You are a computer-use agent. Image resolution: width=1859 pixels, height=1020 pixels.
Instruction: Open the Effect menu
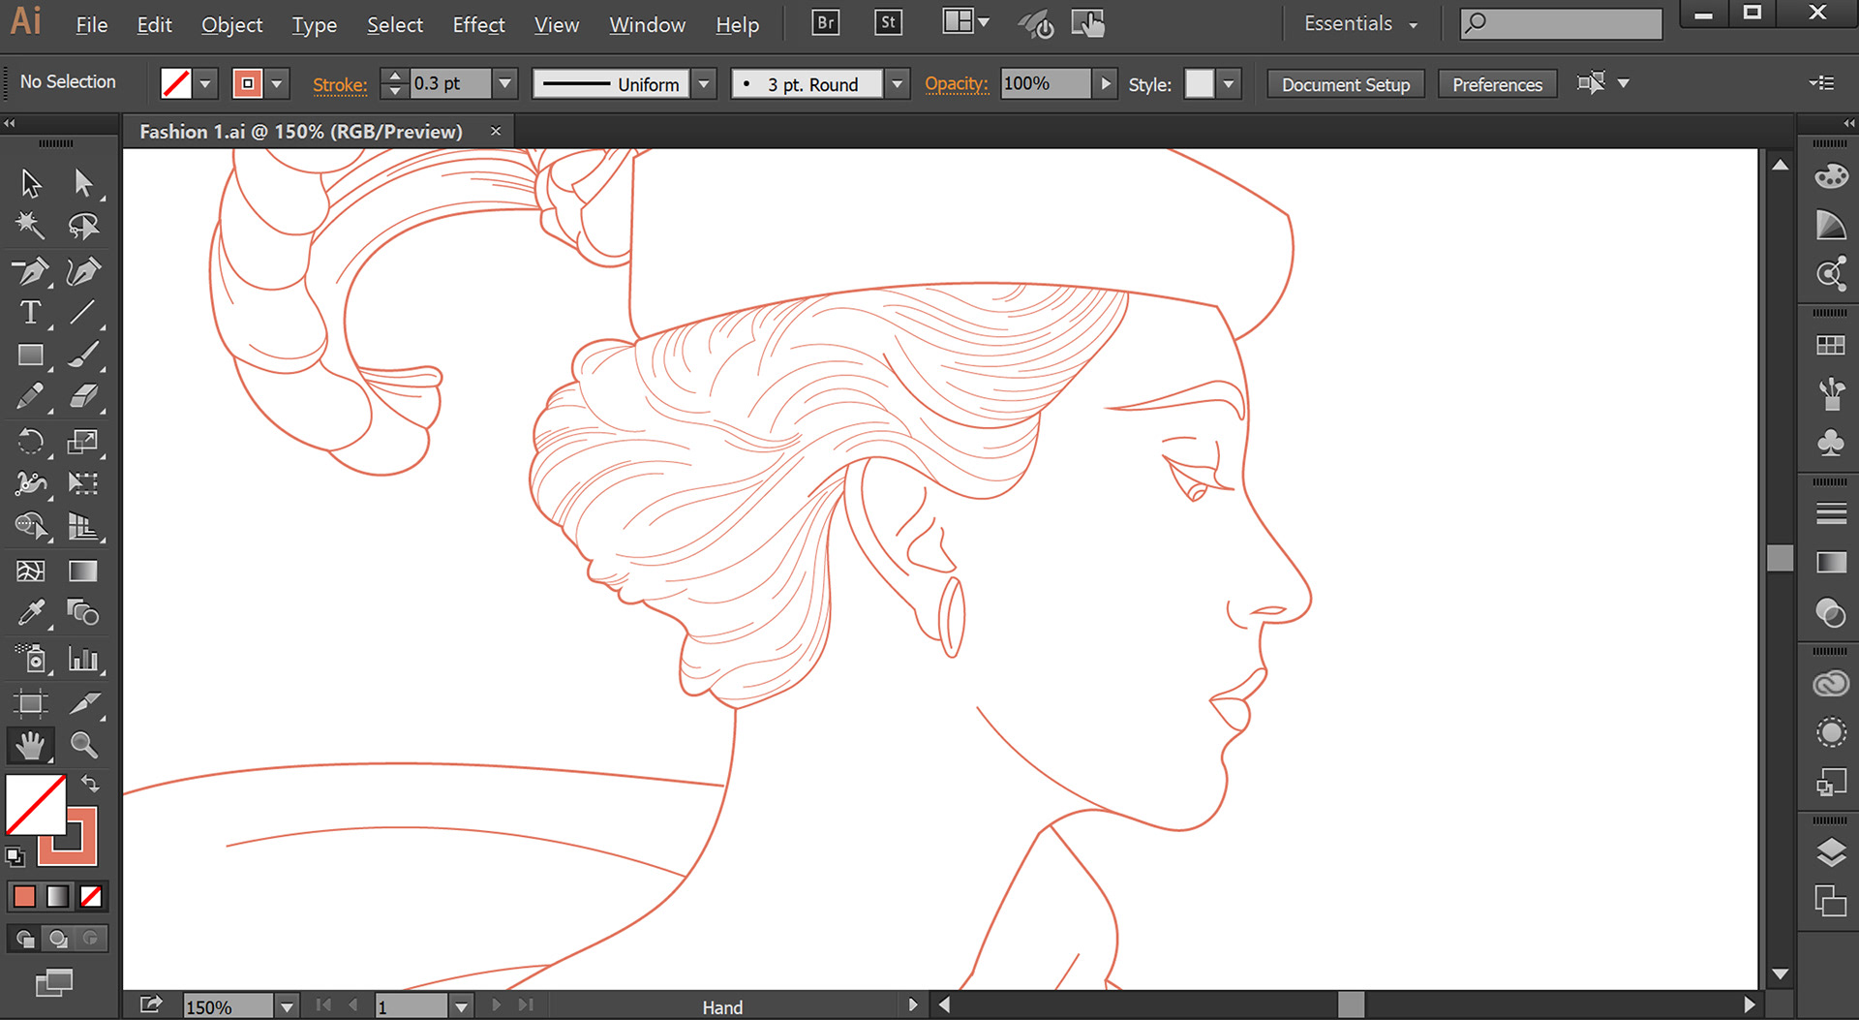pos(478,25)
